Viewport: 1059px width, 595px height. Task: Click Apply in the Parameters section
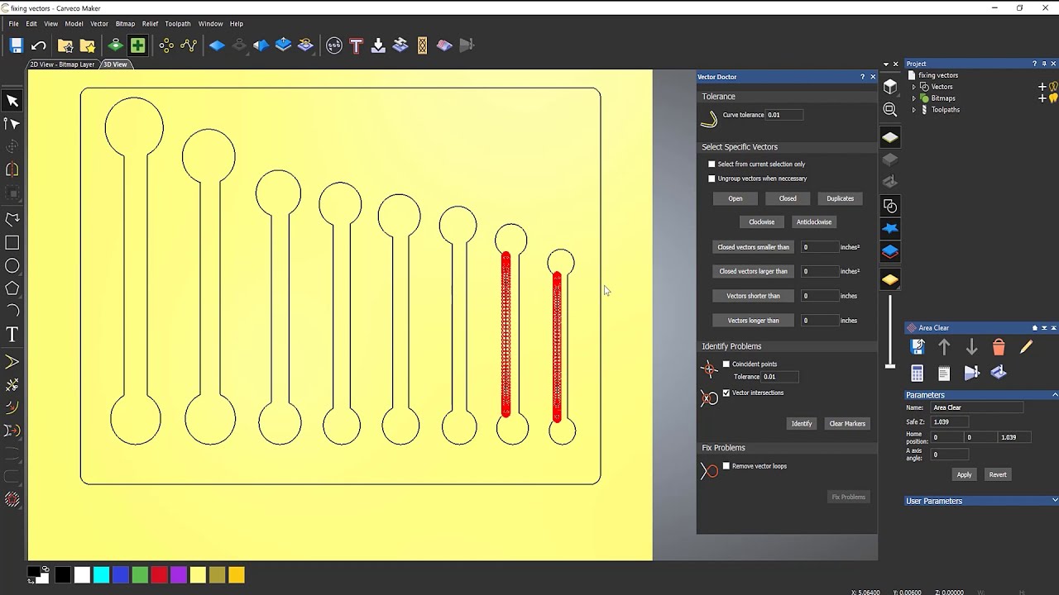click(964, 475)
